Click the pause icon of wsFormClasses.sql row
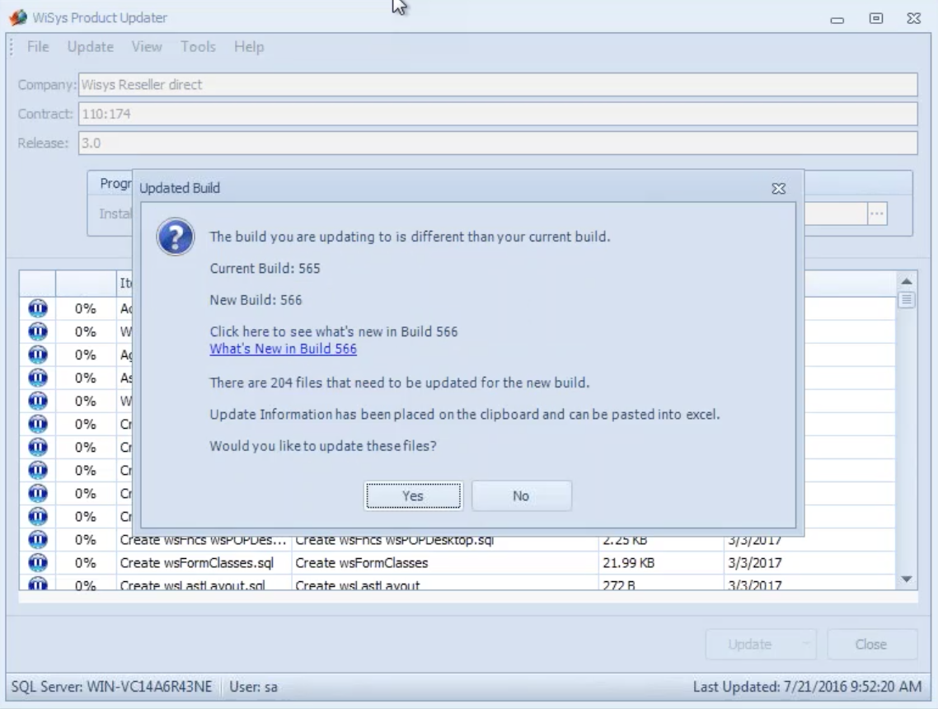This screenshot has width=938, height=709. point(38,563)
